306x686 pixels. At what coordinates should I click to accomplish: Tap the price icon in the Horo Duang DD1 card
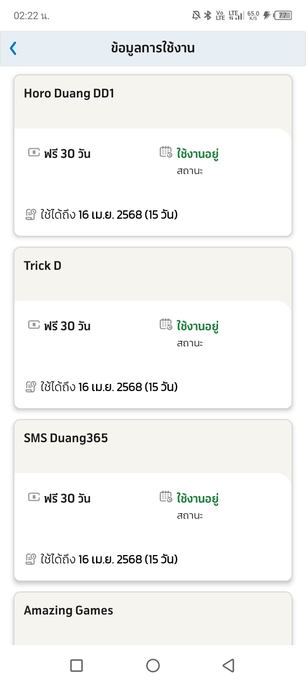point(34,152)
